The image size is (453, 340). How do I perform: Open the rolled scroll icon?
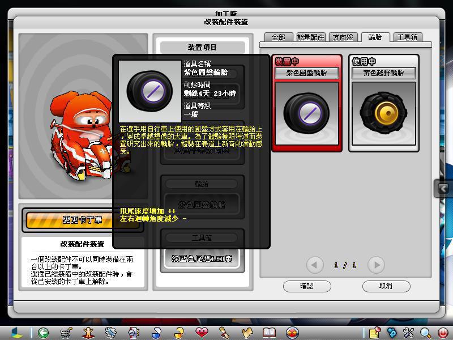click(224, 333)
